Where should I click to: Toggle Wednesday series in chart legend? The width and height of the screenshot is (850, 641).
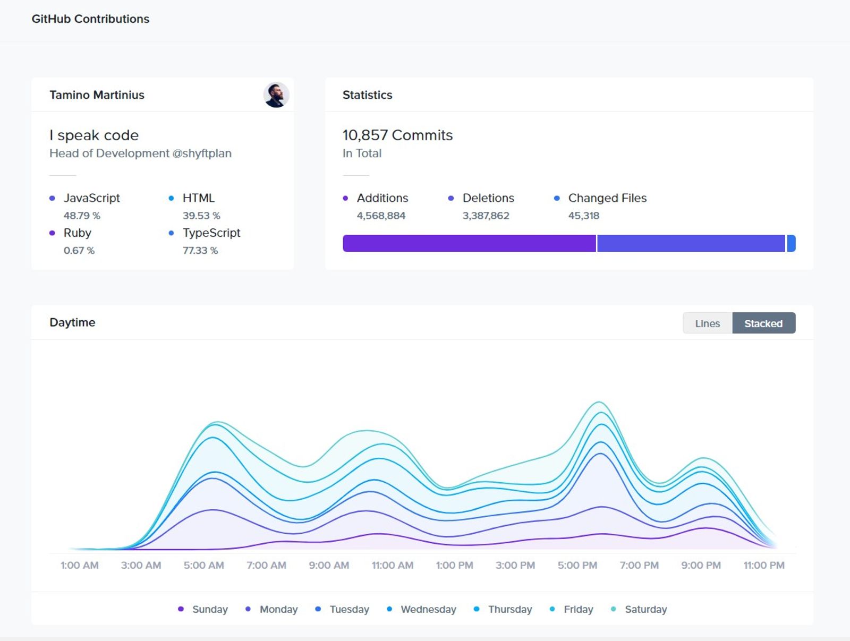422,609
